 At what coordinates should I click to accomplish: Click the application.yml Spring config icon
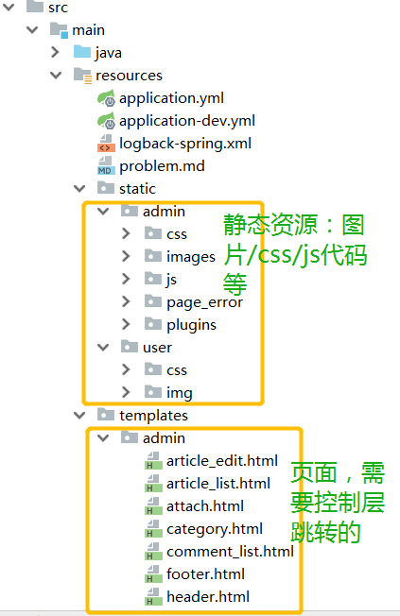pos(106,98)
